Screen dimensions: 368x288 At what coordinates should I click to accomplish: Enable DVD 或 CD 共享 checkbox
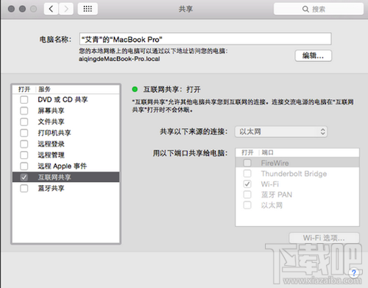(24, 99)
